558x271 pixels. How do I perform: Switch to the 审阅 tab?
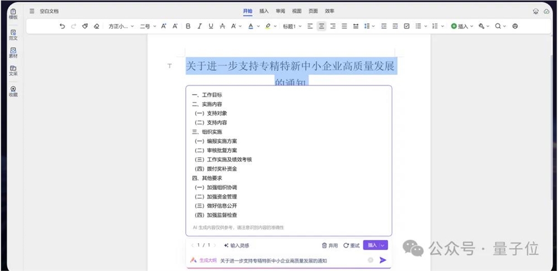[x=281, y=11]
